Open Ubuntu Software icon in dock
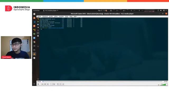Image resolution: width=169 pixels, height=95 pixels. (x=34, y=18)
